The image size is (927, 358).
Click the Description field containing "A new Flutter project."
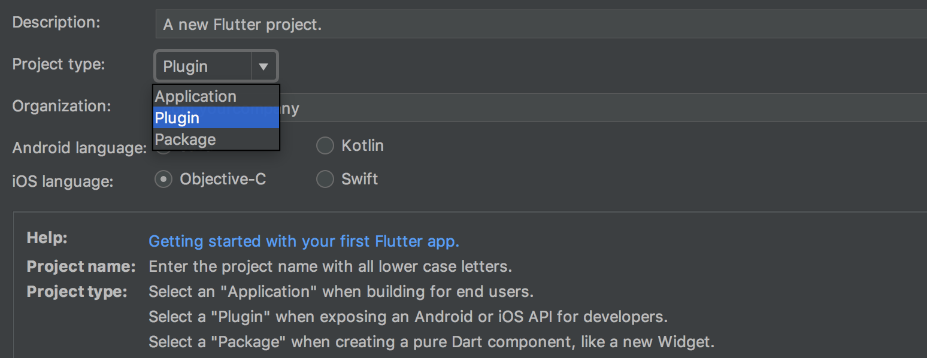point(419,24)
